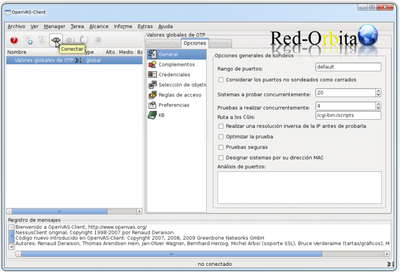
Task: Click the 'no conectado' status bar text
Action: 215,264
